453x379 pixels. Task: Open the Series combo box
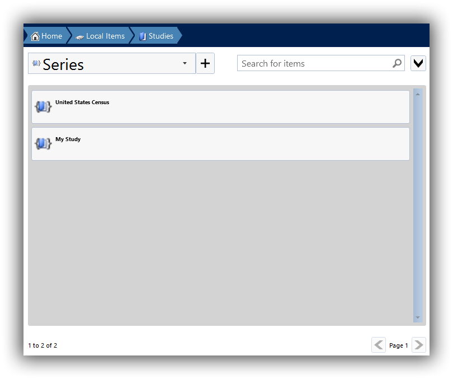click(112, 63)
